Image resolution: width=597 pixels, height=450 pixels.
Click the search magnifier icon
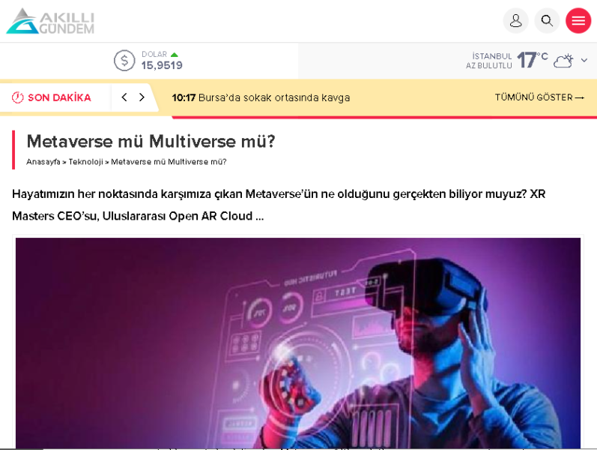point(547,21)
